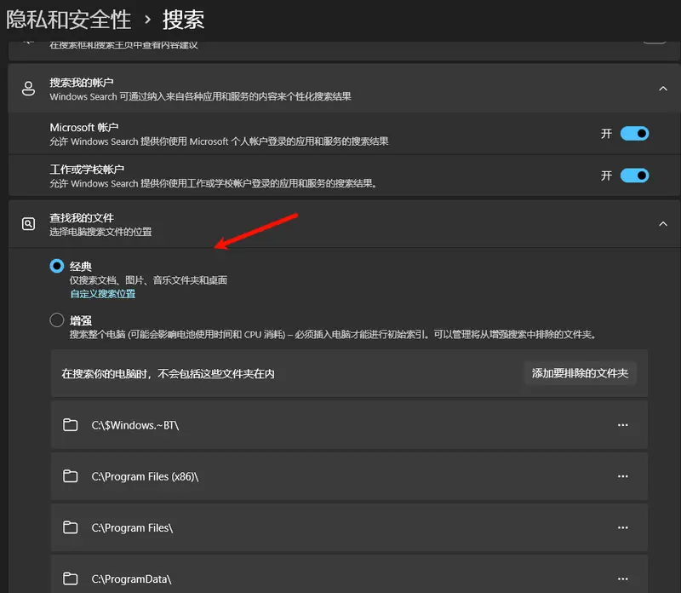
Task: Collapse the 搜索我的帐户 section chevron
Action: click(x=663, y=88)
